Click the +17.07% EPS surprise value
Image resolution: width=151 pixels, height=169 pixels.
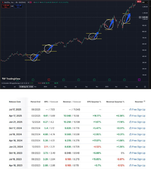click(x=97, y=141)
